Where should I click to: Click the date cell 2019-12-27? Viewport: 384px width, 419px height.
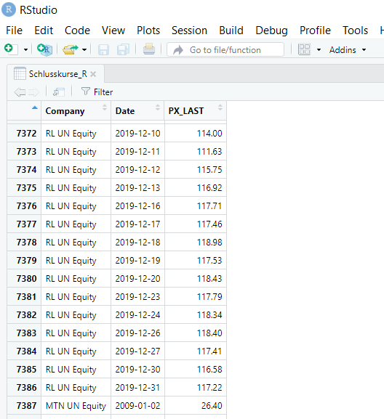137,351
